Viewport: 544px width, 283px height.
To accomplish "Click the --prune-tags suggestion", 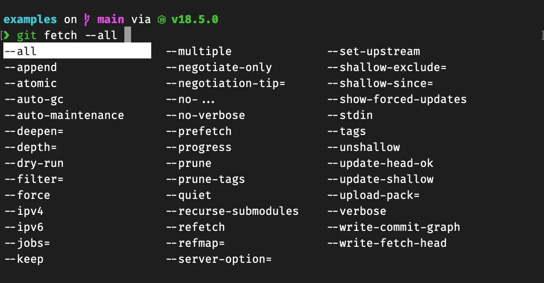I will click(205, 179).
